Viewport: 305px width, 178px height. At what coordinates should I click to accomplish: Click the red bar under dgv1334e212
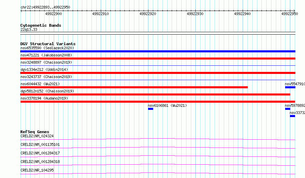point(158,73)
